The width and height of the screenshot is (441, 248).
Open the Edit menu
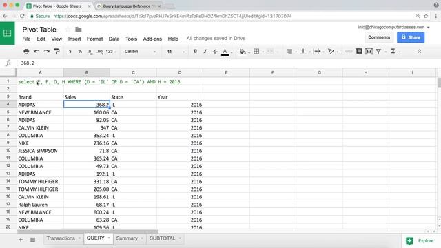(41, 39)
